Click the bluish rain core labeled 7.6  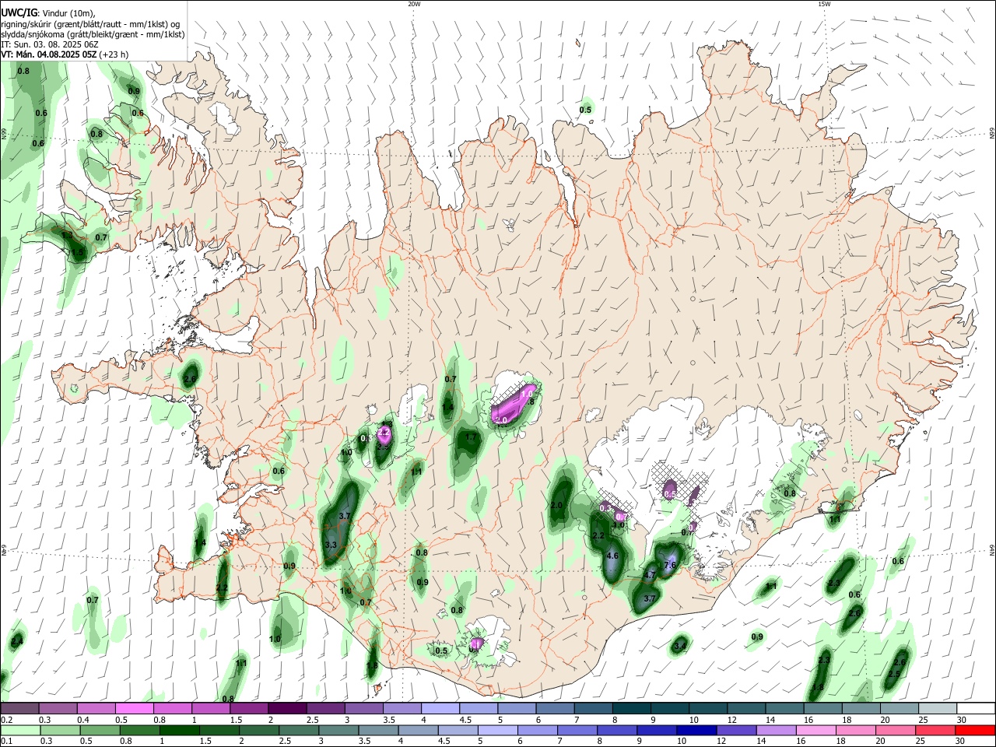coord(671,562)
